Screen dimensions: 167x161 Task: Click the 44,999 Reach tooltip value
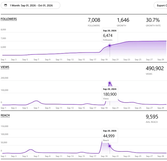click(x=109, y=136)
